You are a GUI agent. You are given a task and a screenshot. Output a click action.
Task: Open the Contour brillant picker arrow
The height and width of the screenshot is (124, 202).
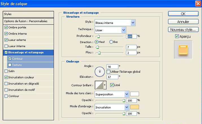pos(105,85)
